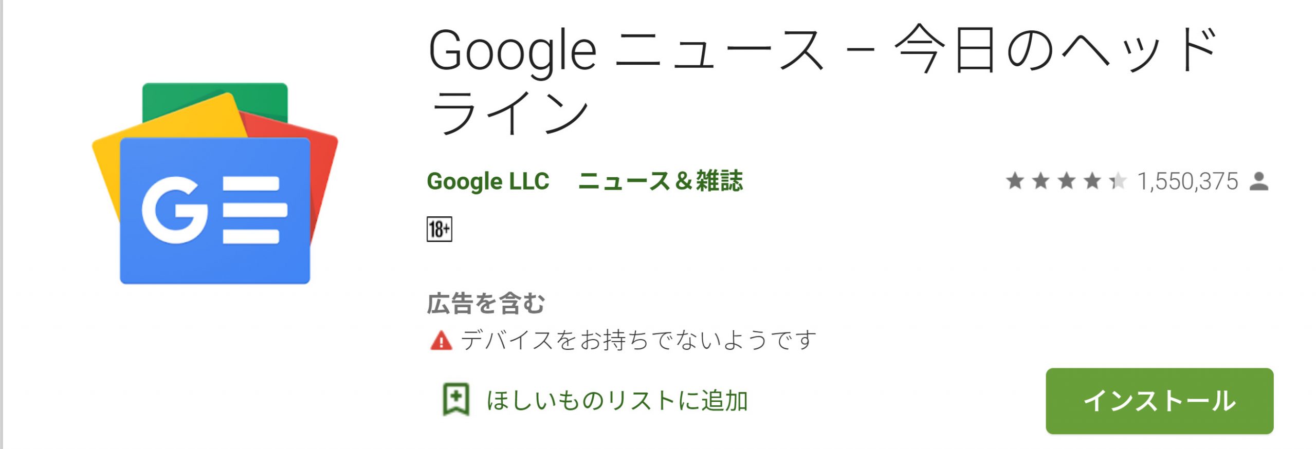Screen dimensions: 1316x449
Task: Click the second rating star
Action: coord(1040,181)
